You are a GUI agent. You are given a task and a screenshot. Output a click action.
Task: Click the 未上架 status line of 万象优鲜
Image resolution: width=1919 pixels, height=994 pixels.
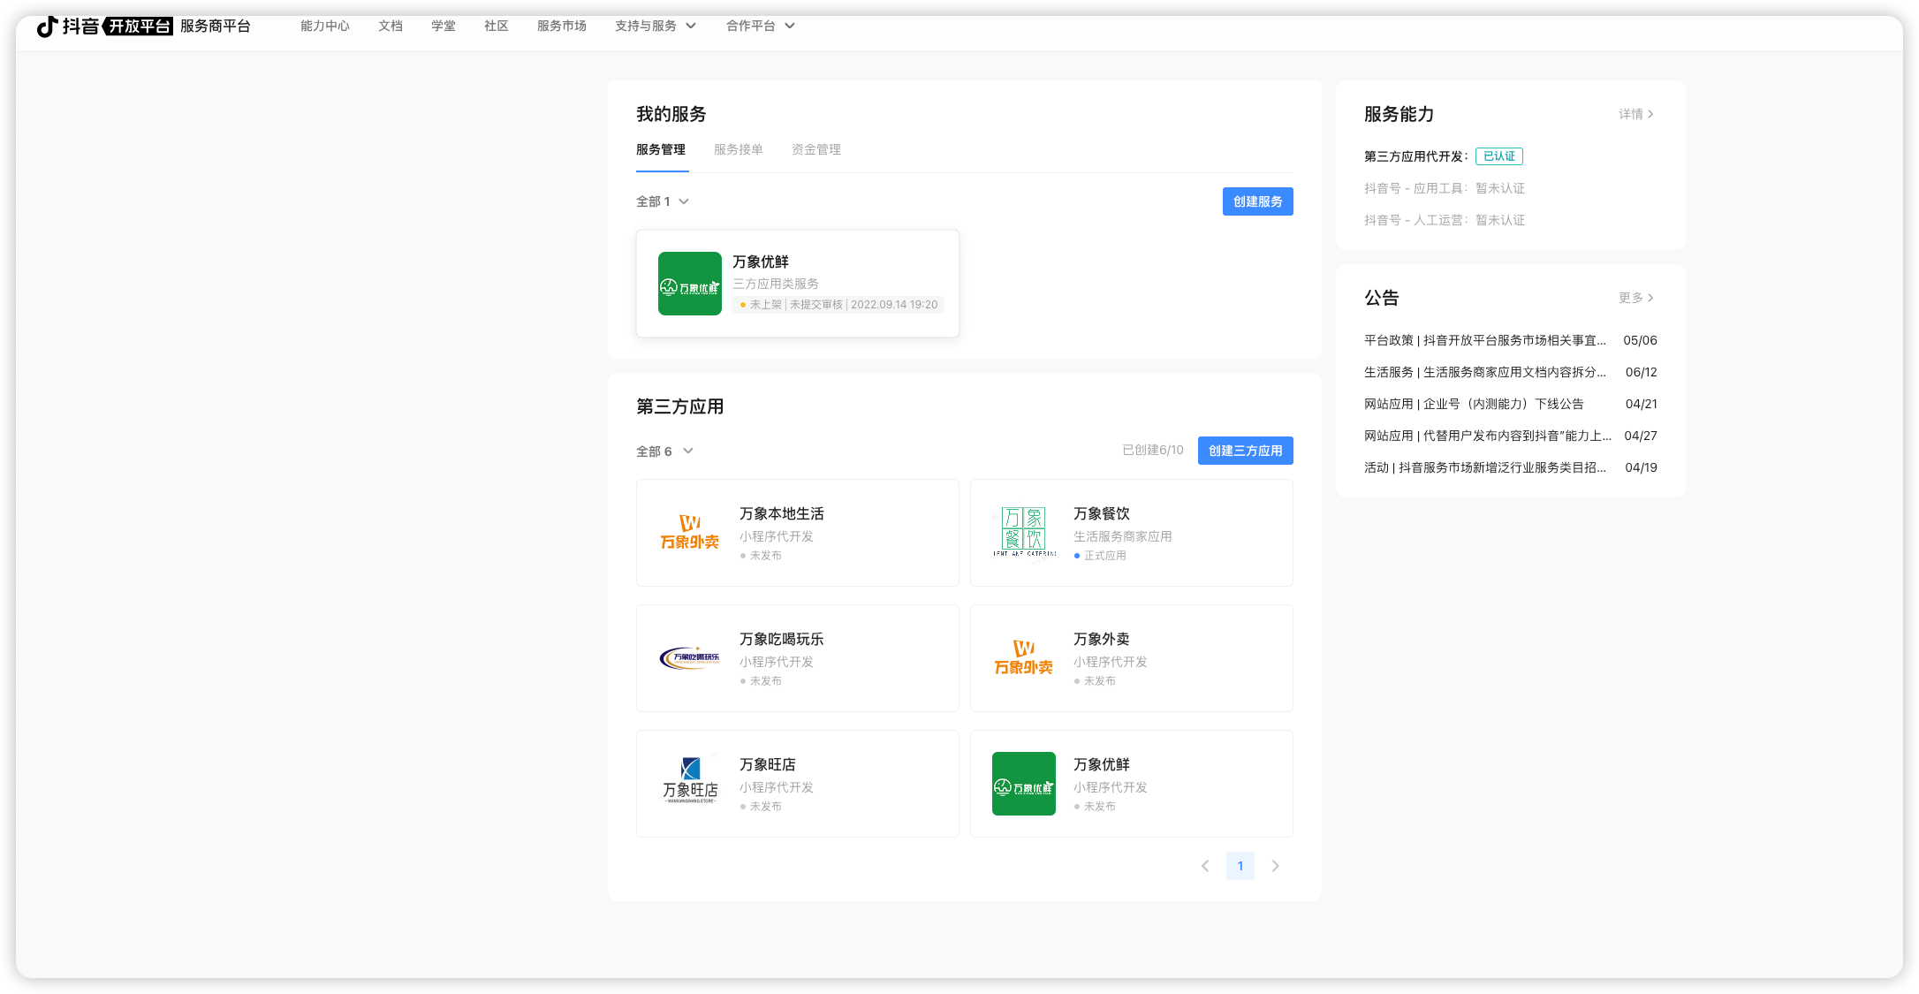[838, 305]
